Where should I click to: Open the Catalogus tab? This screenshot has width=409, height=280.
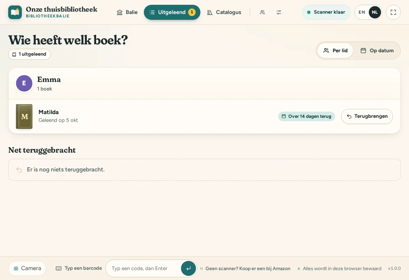(224, 12)
